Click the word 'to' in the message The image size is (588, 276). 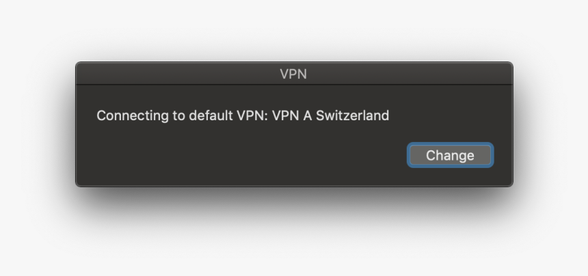[x=179, y=115]
